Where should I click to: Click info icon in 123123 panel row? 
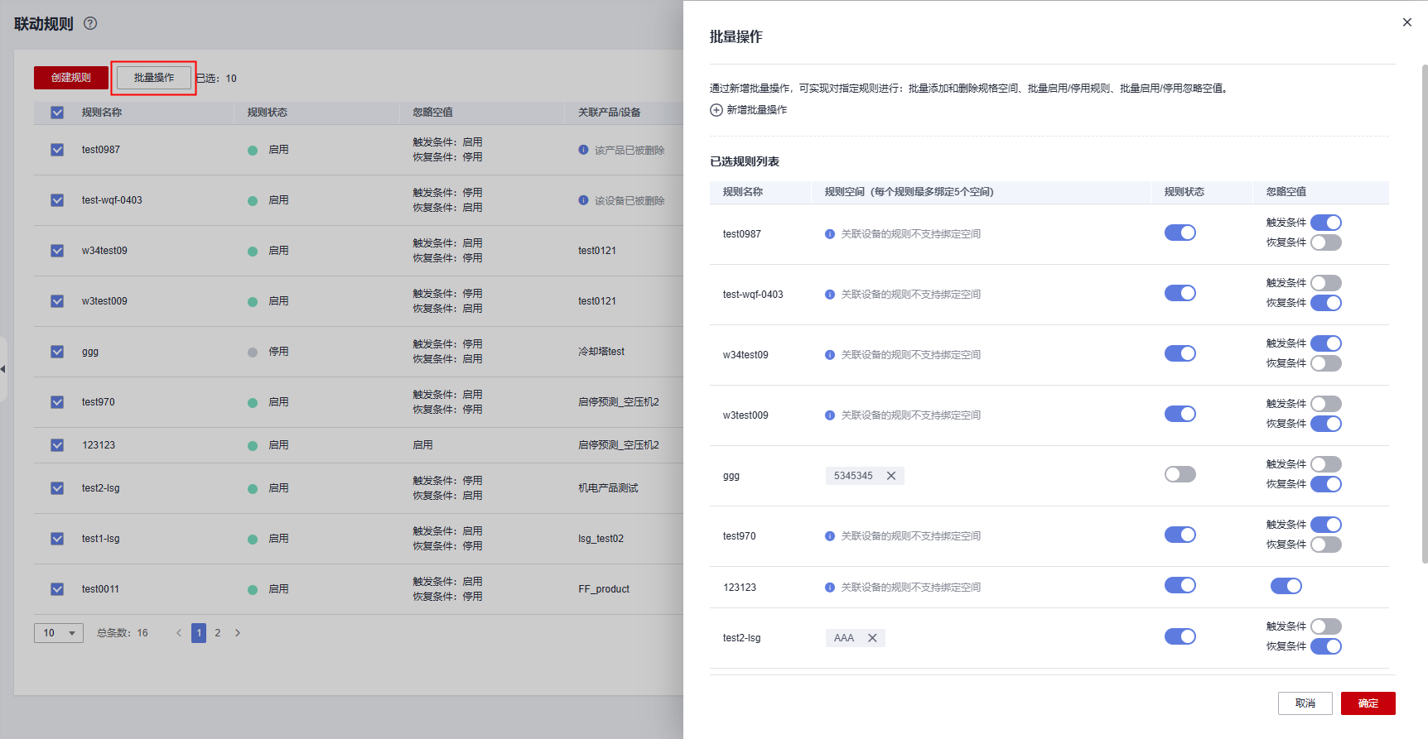point(830,588)
